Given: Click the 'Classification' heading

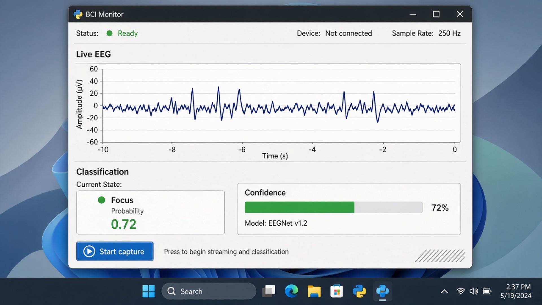Looking at the screenshot, I should pos(102,172).
